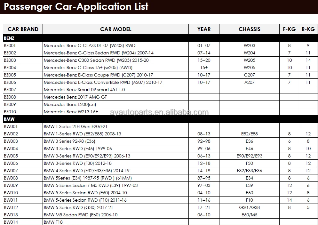
Task: Click 'BMW 5-Series Sedan RWD (E60) 2004-10' cell
Action: click(115, 193)
